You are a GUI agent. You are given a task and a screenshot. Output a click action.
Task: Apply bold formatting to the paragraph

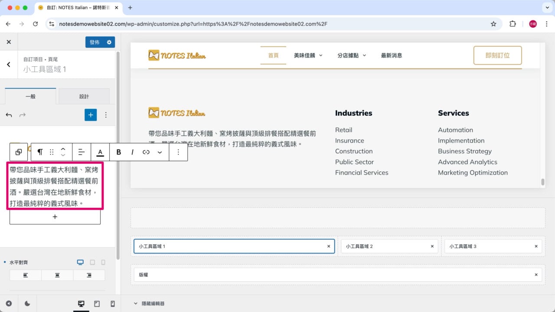tap(119, 152)
